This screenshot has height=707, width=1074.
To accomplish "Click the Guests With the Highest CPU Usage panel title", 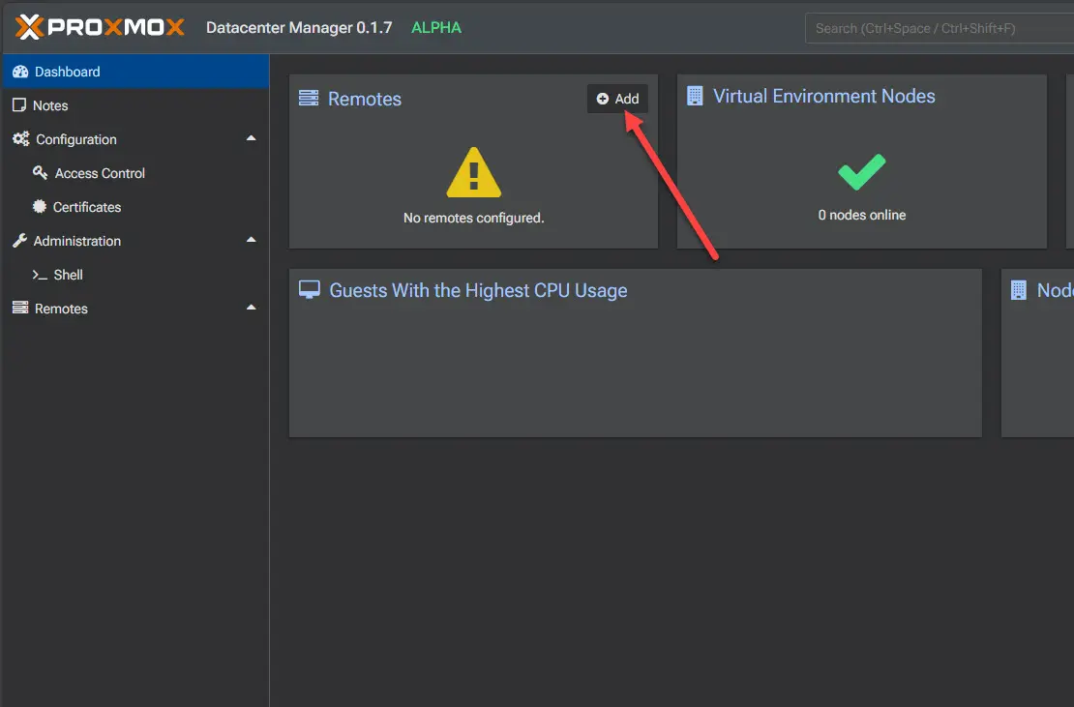I will tap(478, 290).
